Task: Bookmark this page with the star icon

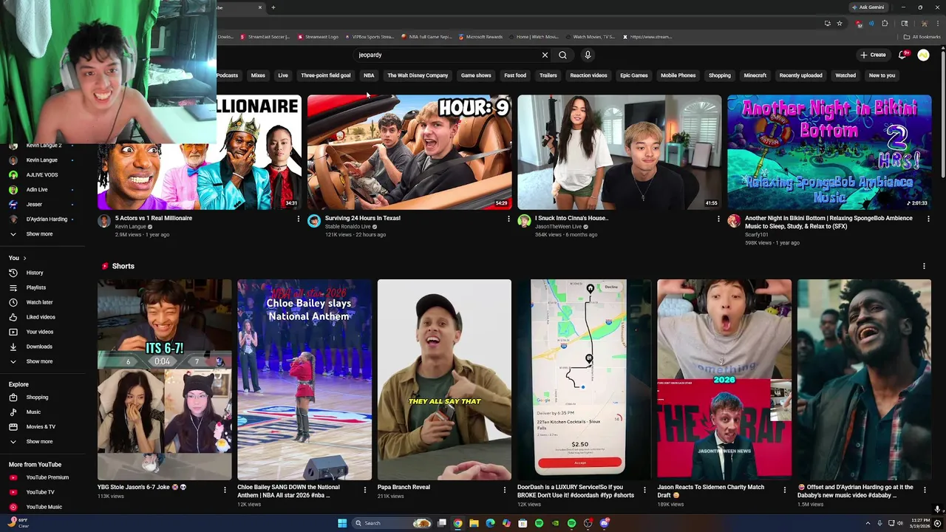Action: 840,23
